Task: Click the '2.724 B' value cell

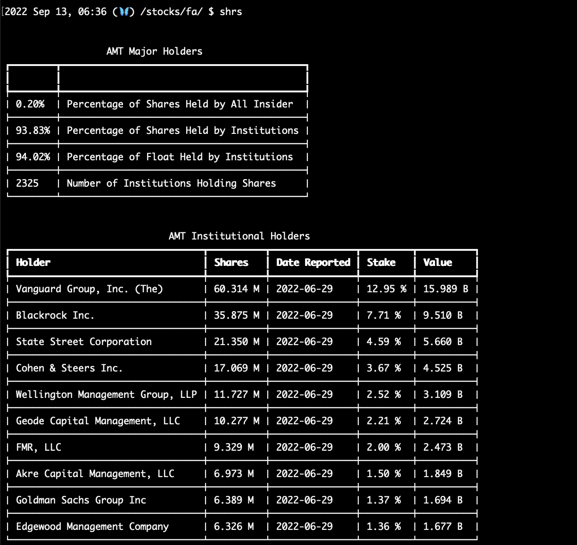Action: point(443,421)
